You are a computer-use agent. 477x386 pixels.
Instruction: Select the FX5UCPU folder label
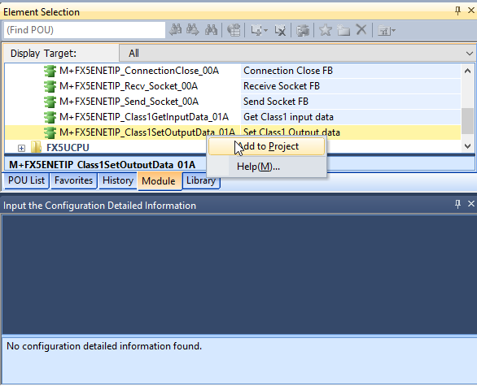68,148
